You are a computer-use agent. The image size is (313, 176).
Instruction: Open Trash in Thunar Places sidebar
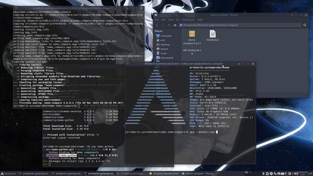(x=161, y=53)
